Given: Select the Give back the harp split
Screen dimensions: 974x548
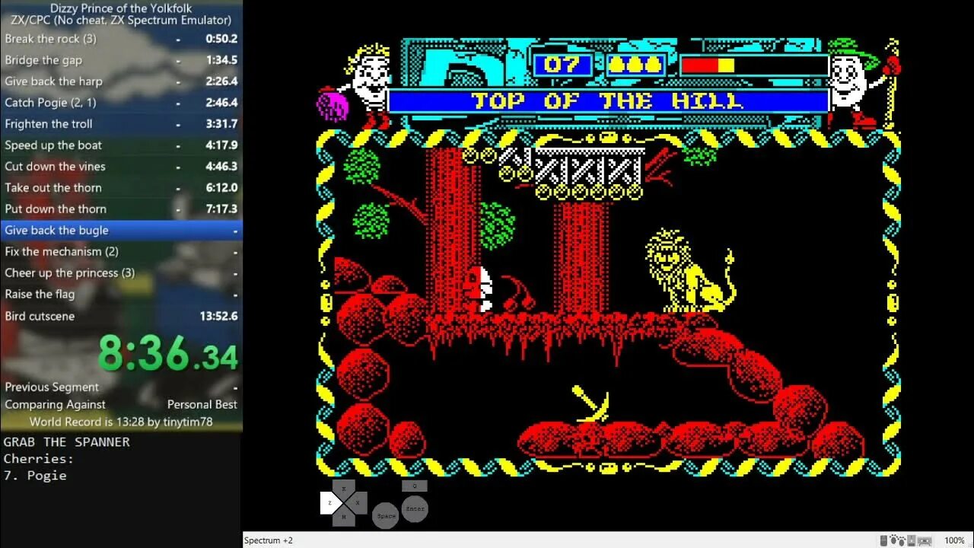Looking at the screenshot, I should coord(121,81).
